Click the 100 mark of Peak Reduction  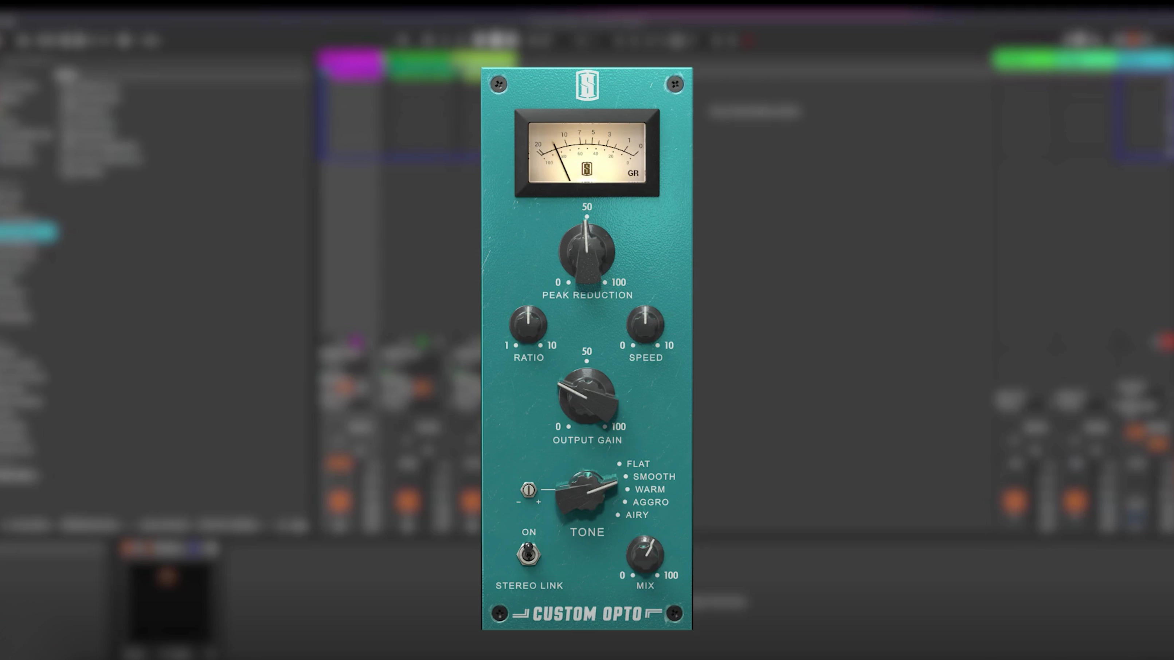tap(618, 282)
